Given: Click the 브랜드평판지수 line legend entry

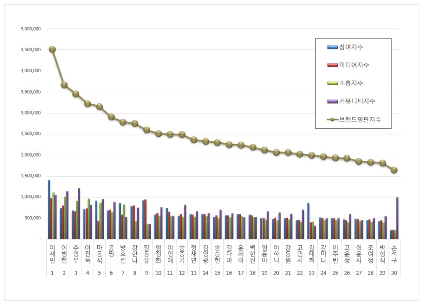Looking at the screenshot, I should click(333, 119).
